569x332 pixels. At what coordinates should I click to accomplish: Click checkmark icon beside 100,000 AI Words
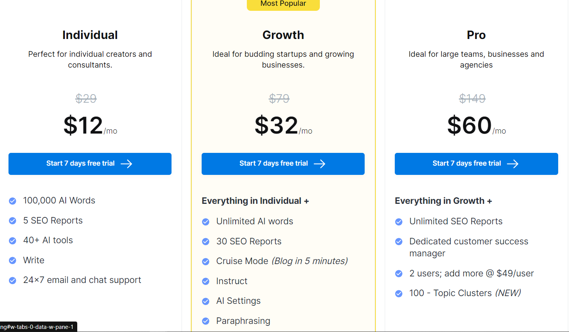click(x=13, y=201)
